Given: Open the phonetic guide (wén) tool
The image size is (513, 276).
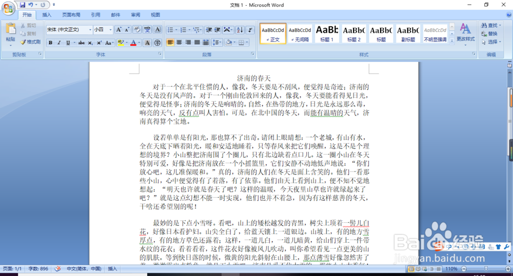Looking at the screenshot, I should 147,30.
